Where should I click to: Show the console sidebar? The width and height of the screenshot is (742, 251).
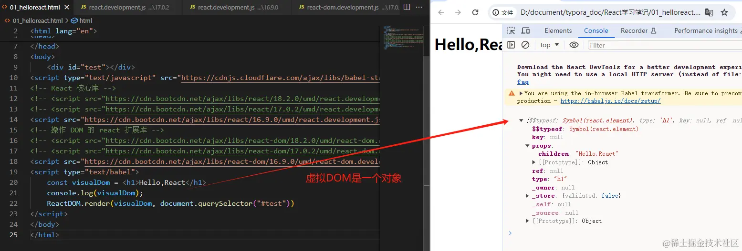pyautogui.click(x=511, y=45)
